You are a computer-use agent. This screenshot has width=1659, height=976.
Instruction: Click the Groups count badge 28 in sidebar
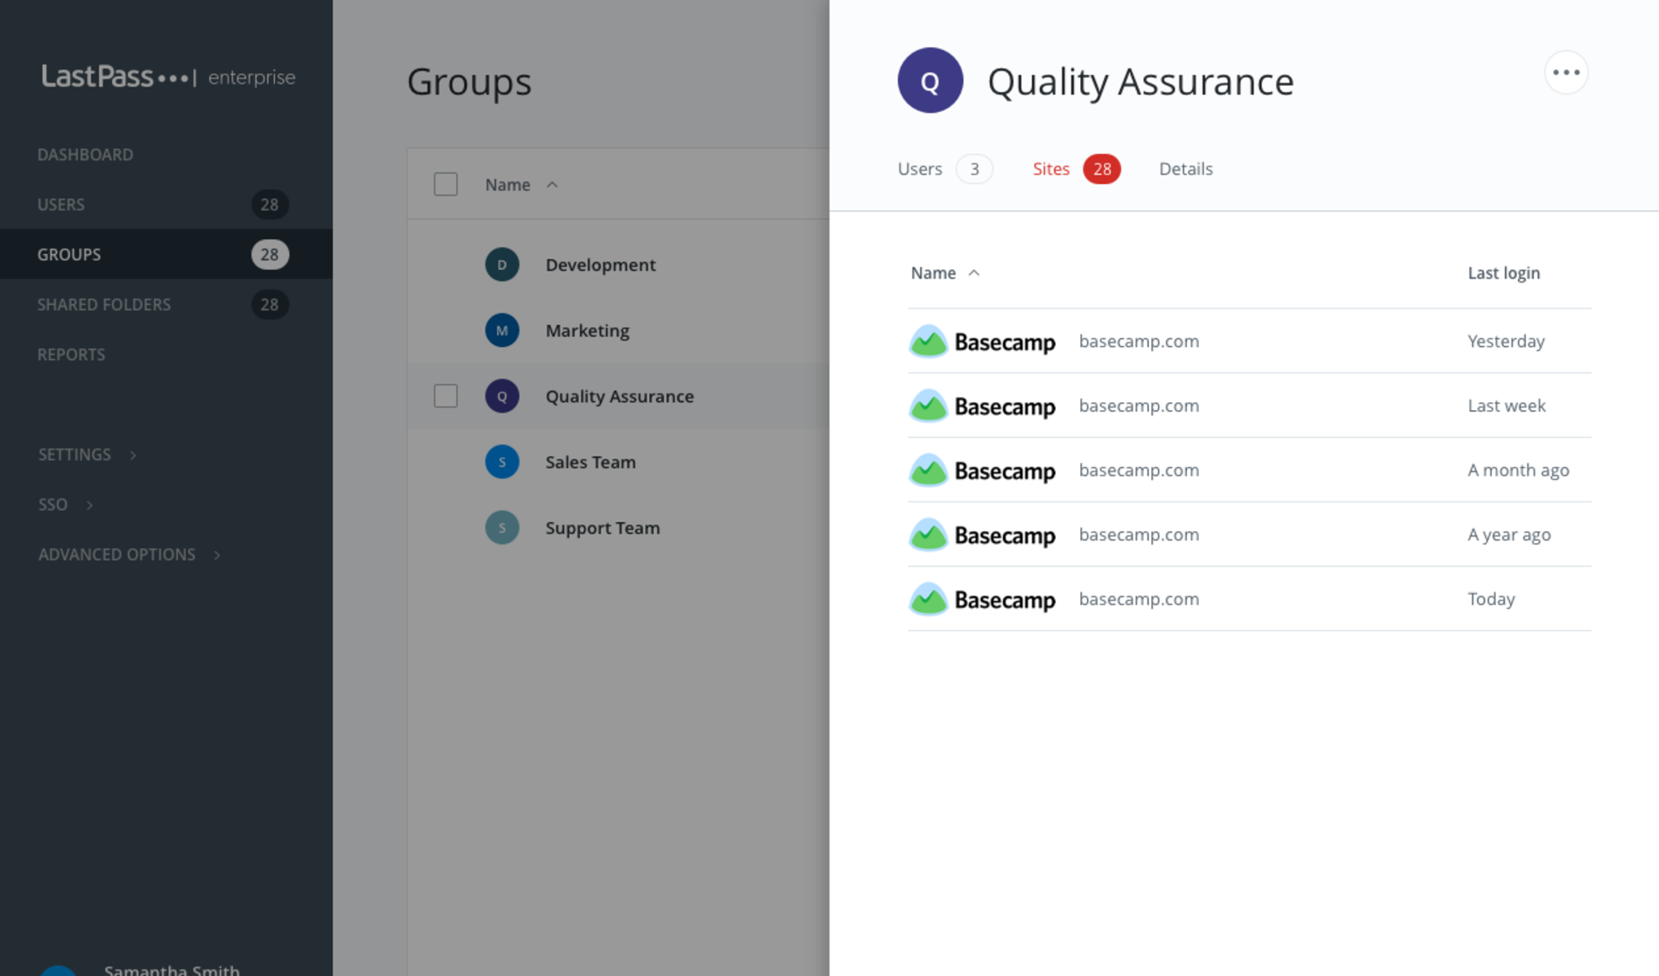point(270,254)
